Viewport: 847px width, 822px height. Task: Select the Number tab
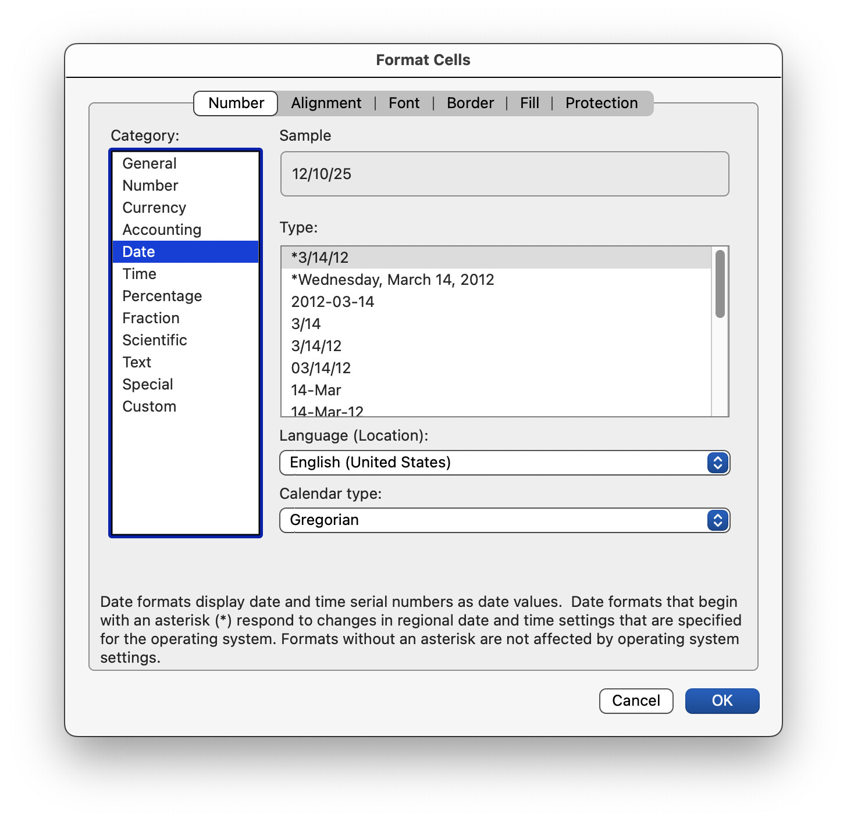coord(236,103)
